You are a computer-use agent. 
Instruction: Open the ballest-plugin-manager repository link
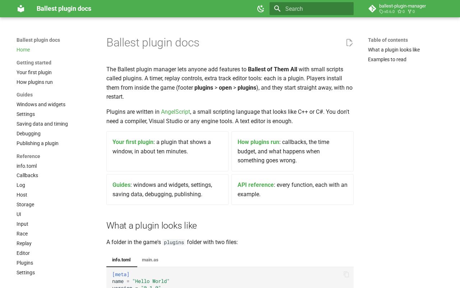[x=402, y=9]
